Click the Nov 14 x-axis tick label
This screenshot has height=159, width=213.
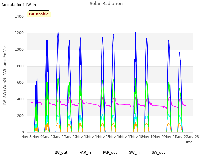93,137
